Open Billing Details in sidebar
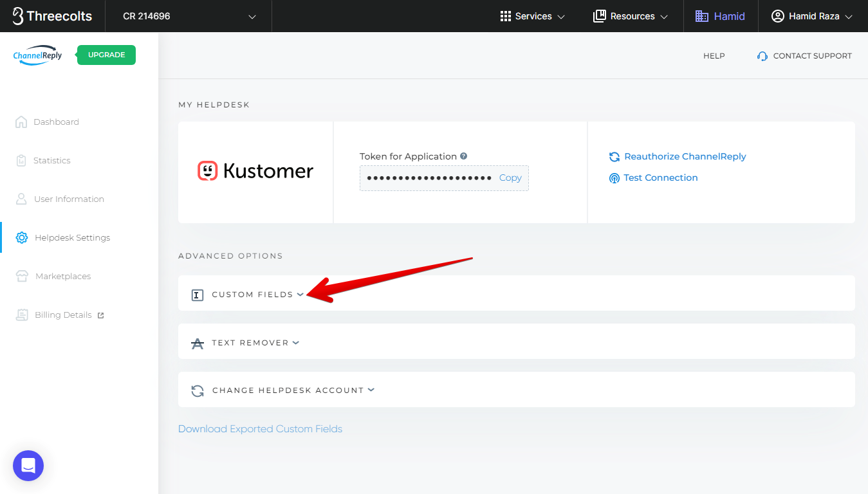This screenshot has width=868, height=494. tap(63, 315)
